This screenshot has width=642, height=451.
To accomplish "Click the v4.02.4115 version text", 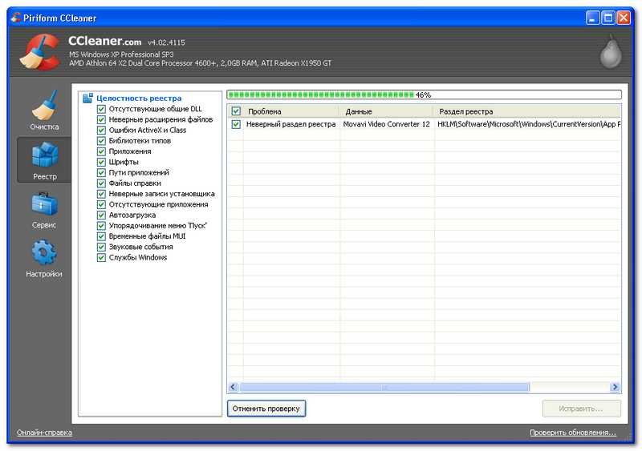I will coord(166,42).
